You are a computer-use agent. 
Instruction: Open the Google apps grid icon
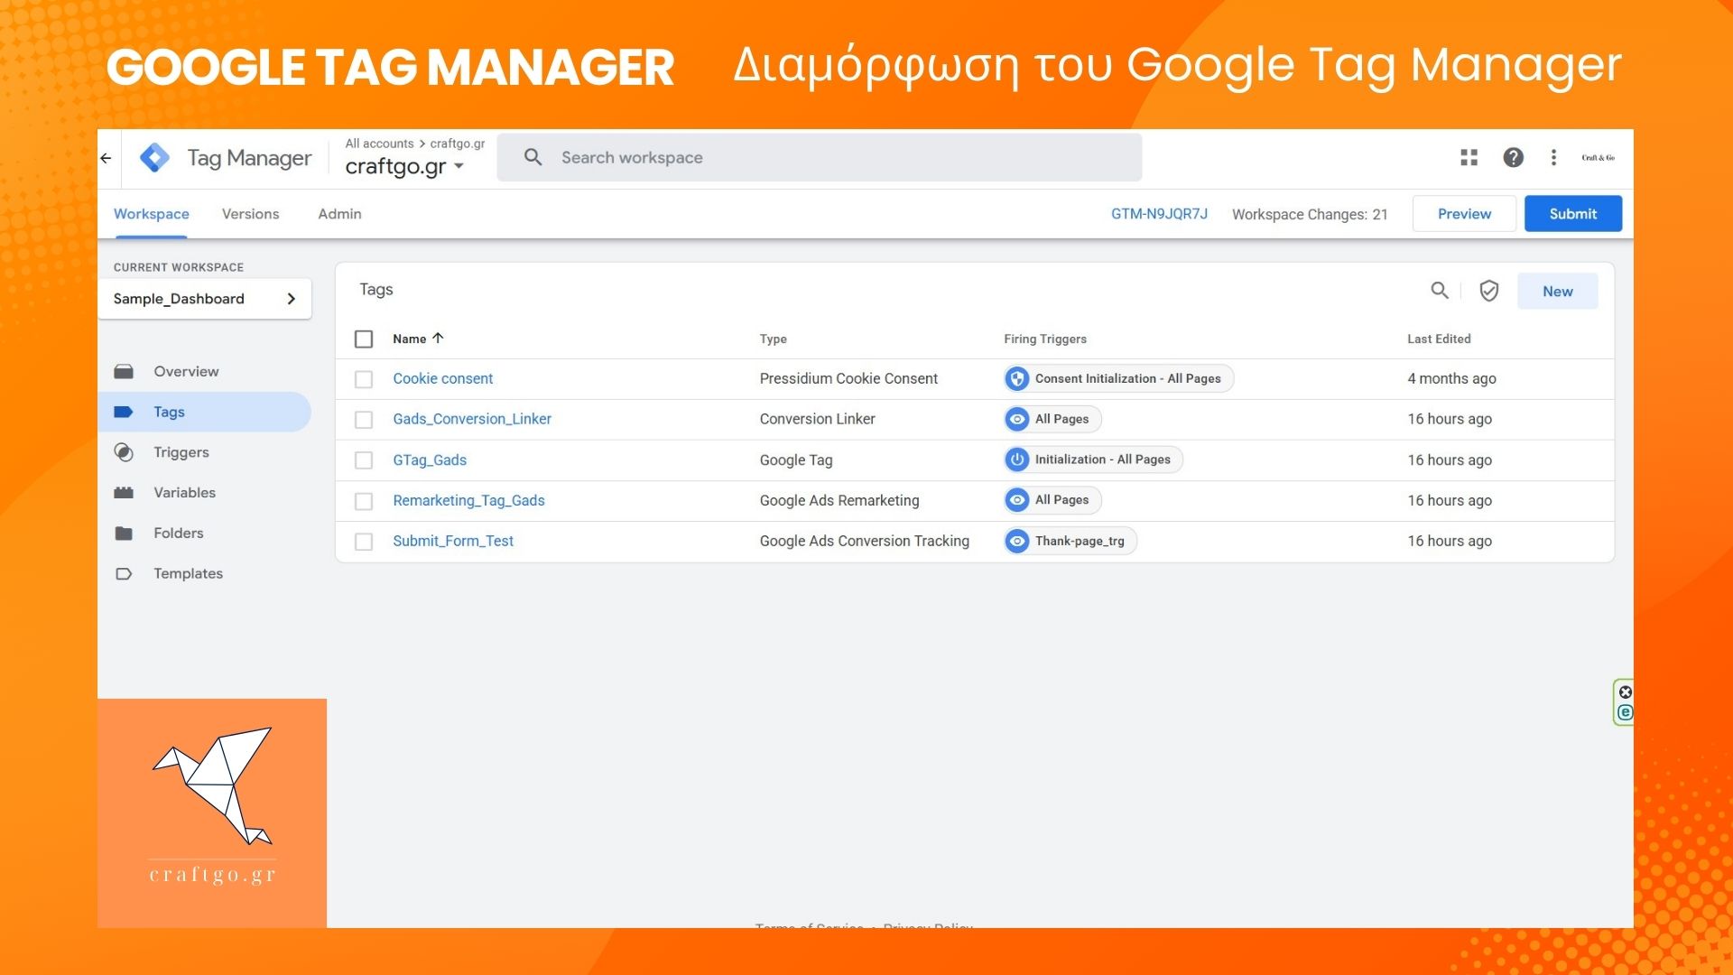(1469, 158)
